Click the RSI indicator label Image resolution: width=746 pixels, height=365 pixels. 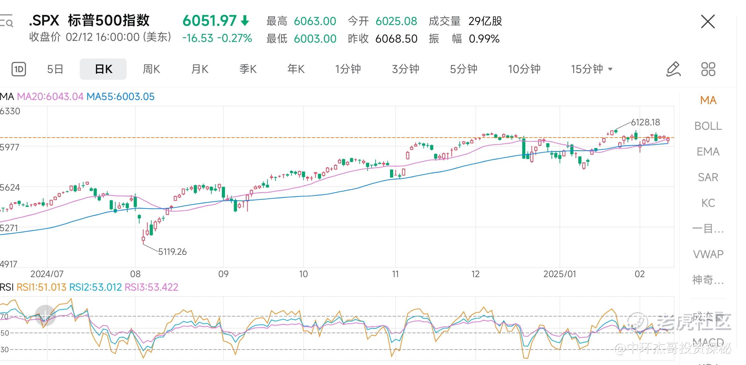tap(7, 287)
